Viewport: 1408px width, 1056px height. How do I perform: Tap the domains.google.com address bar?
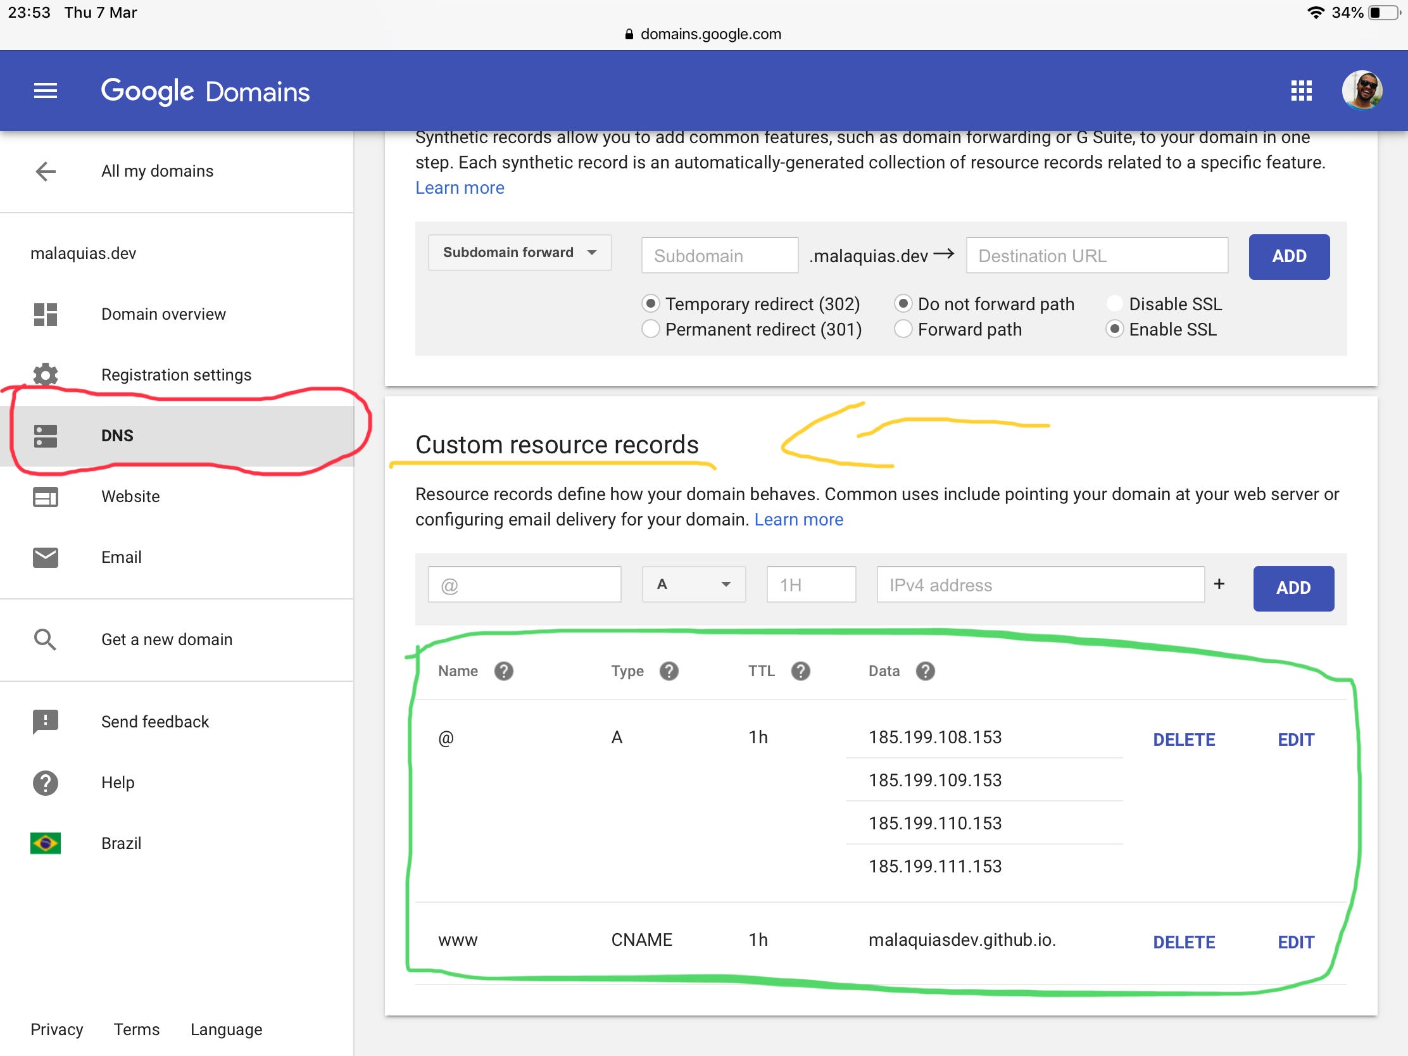pyautogui.click(x=703, y=34)
